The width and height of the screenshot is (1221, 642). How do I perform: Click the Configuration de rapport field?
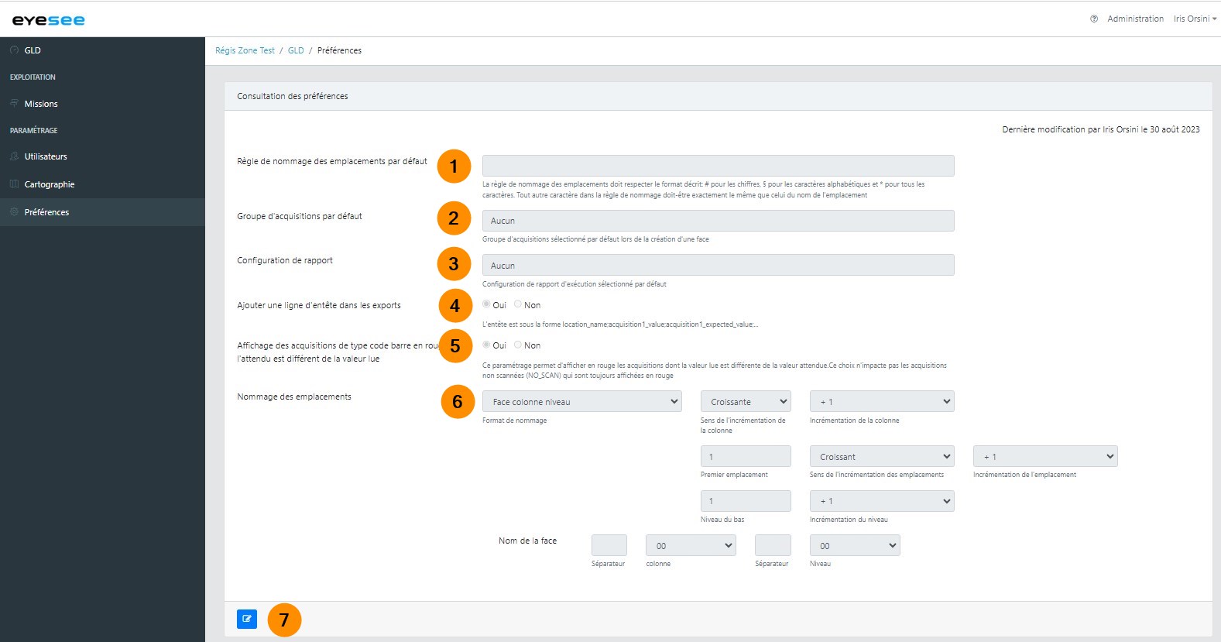[x=719, y=265]
